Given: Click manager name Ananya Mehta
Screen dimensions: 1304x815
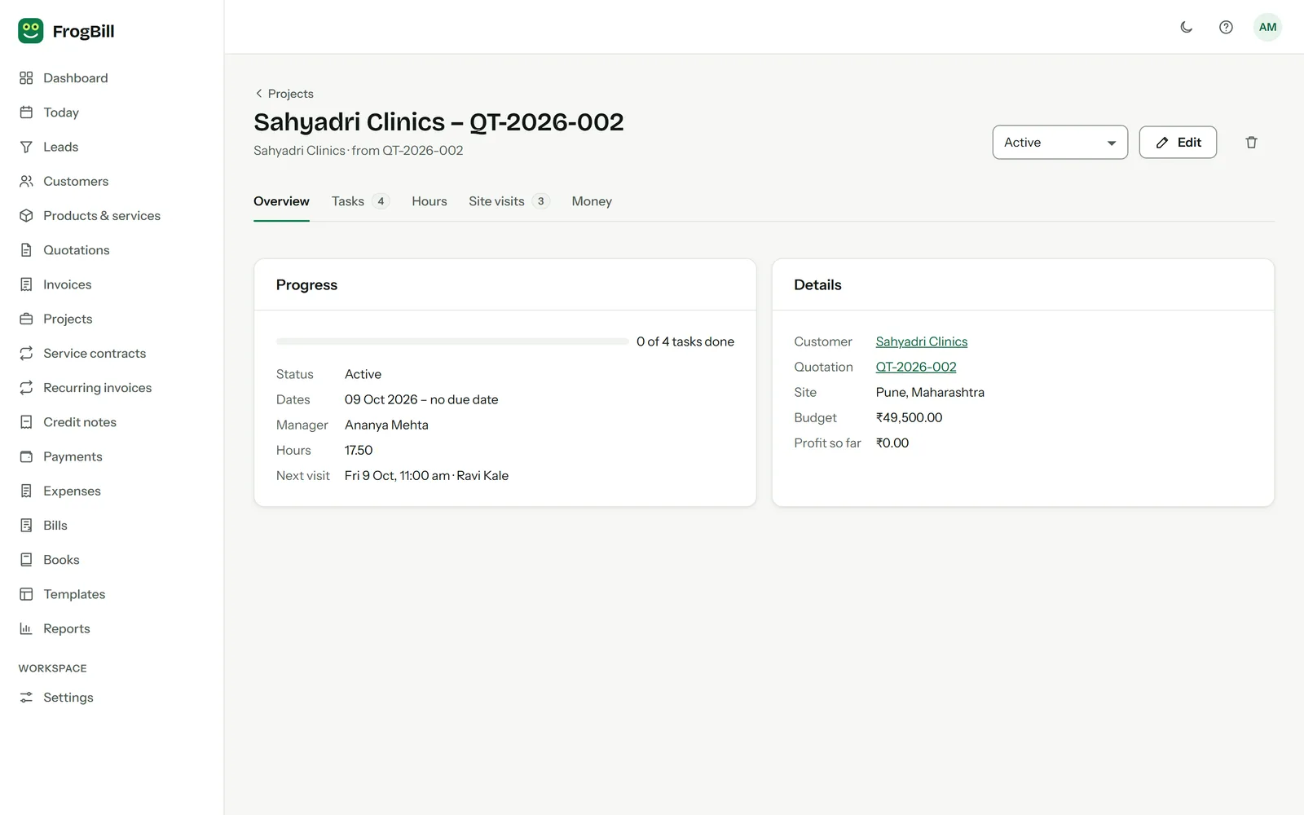Looking at the screenshot, I should point(386,425).
